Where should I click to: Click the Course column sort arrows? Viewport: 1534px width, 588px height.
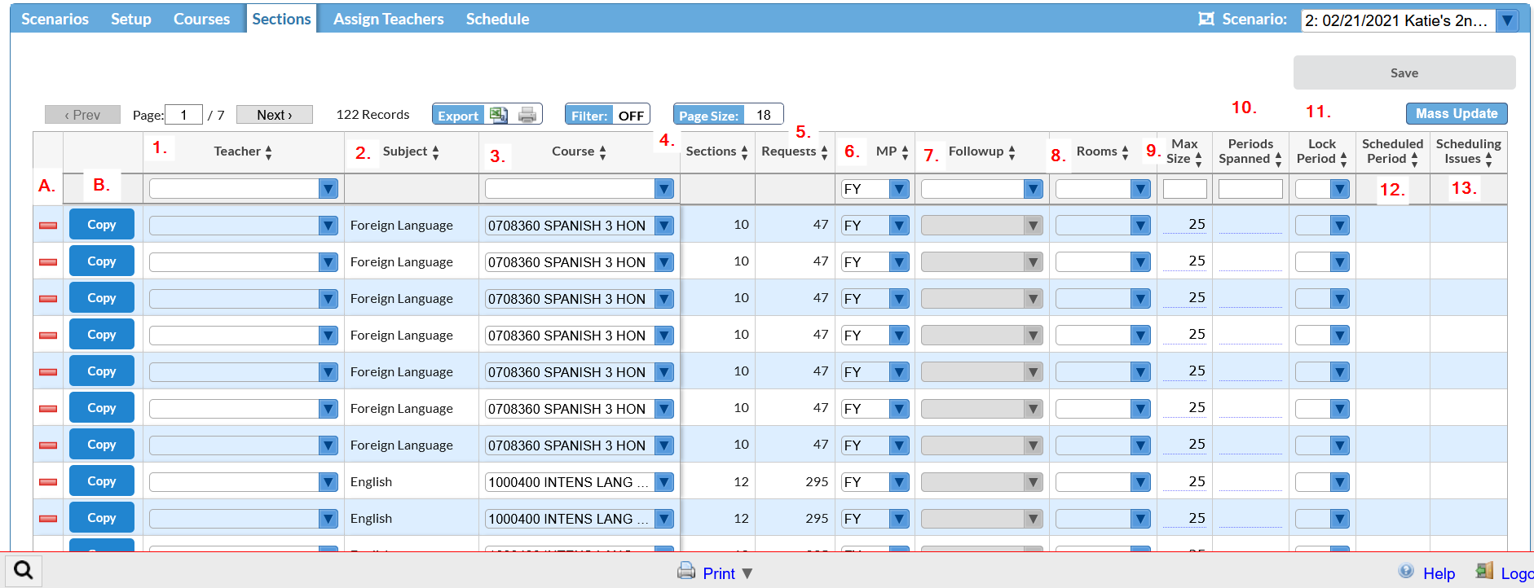(603, 152)
